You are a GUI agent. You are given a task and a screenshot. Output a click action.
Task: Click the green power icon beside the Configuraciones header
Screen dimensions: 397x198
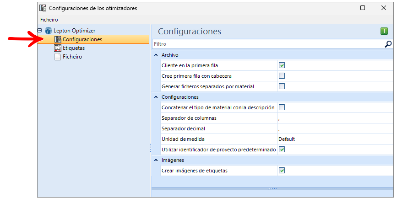[x=384, y=32]
